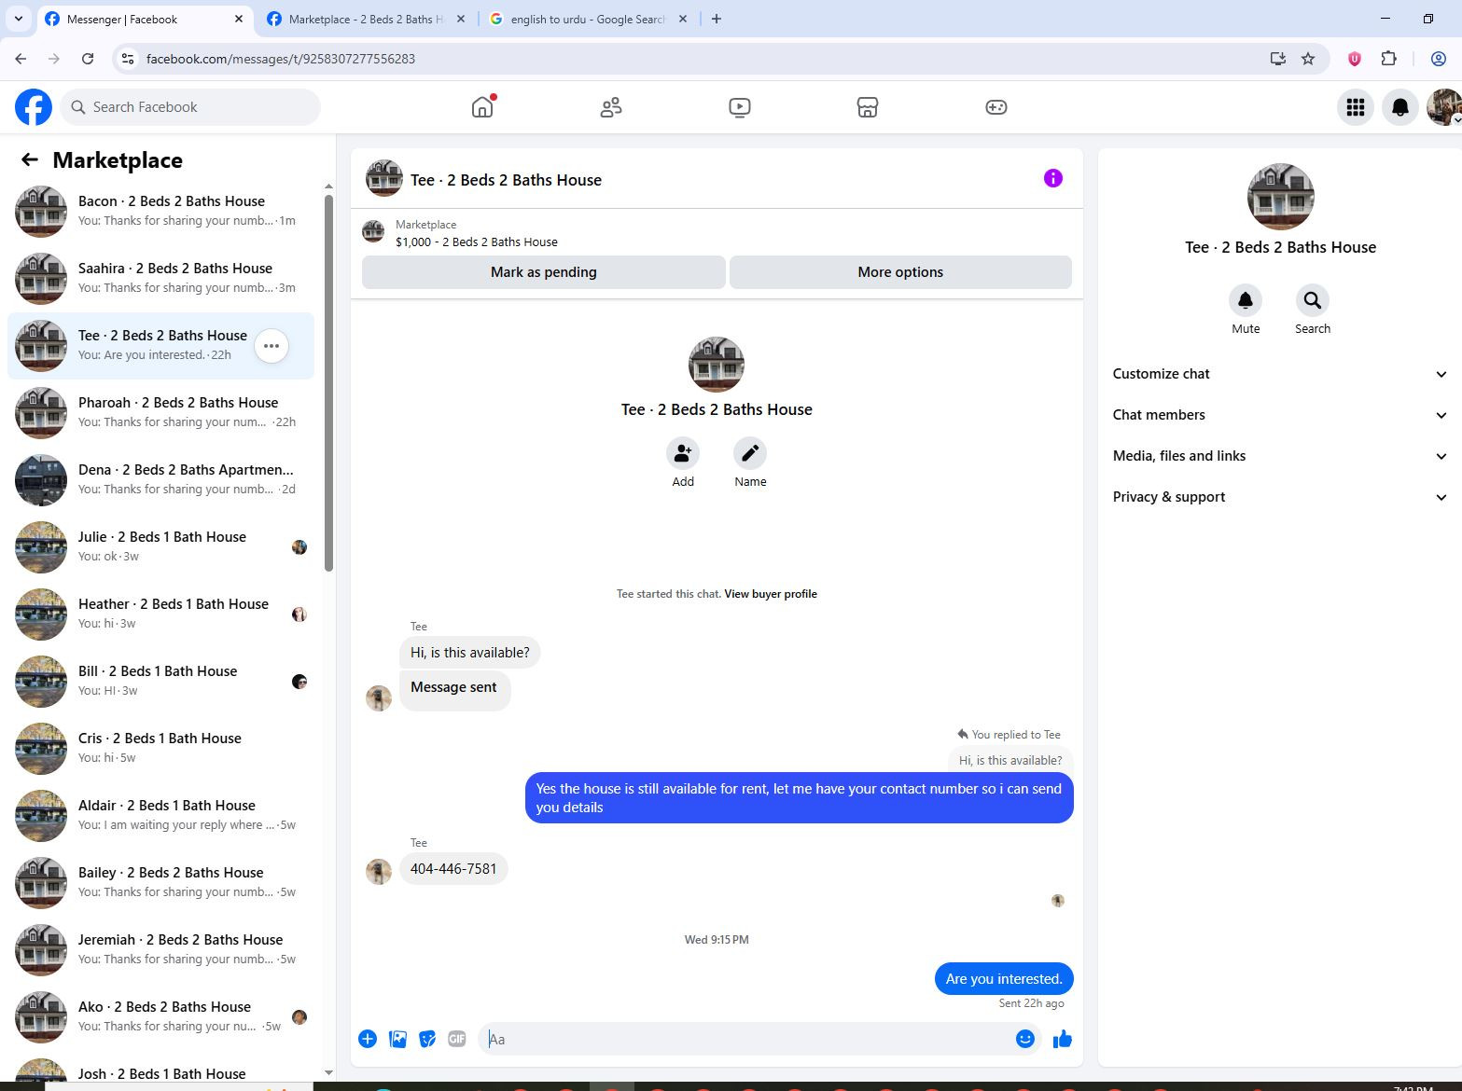Expand Media, files and links section
The width and height of the screenshot is (1462, 1091).
click(x=1280, y=456)
